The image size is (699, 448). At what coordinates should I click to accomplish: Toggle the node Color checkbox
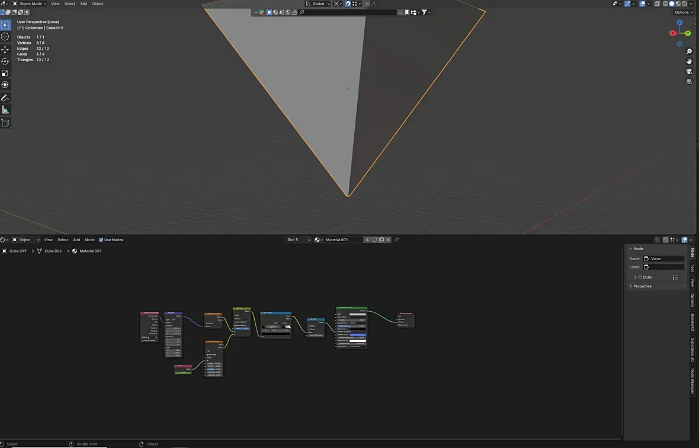tap(640, 277)
